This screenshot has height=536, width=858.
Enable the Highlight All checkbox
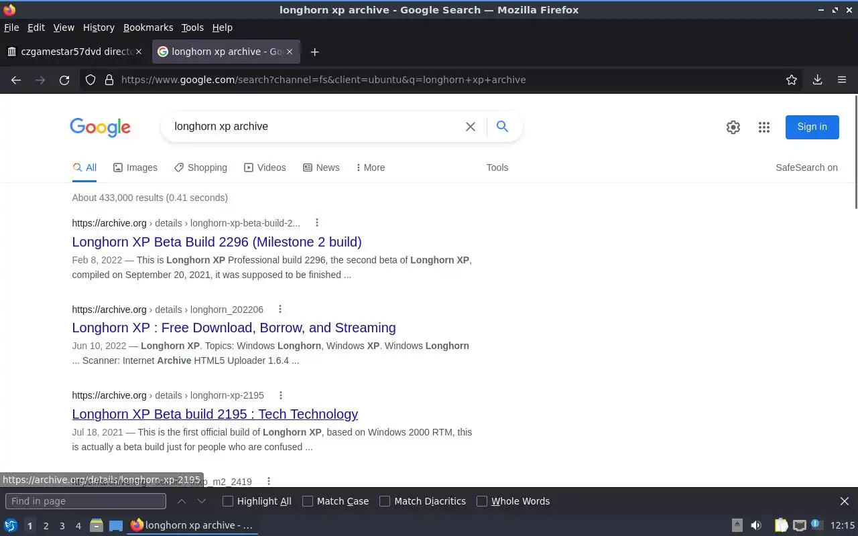[x=228, y=501]
